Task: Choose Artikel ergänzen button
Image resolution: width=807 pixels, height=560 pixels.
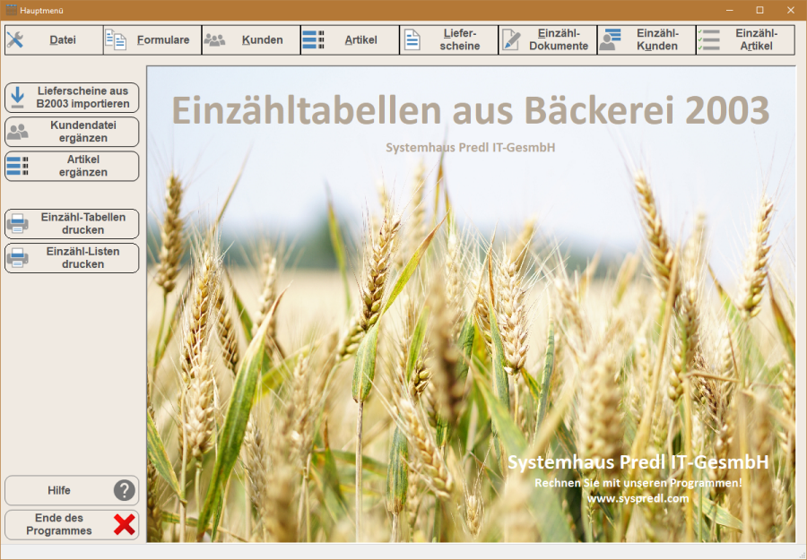Action: click(72, 166)
